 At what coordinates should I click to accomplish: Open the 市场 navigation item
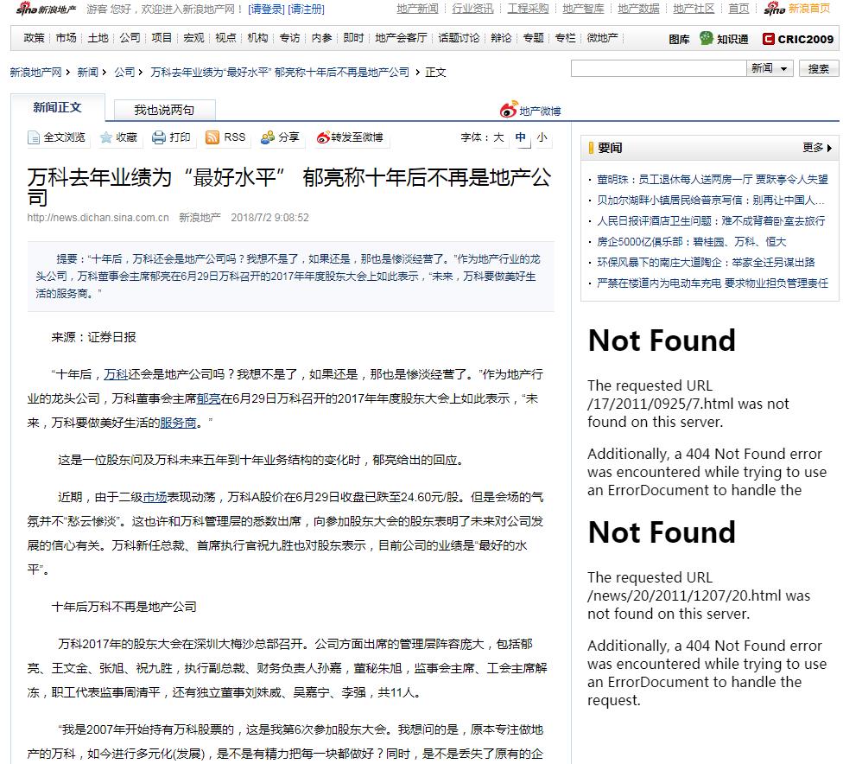click(x=66, y=38)
